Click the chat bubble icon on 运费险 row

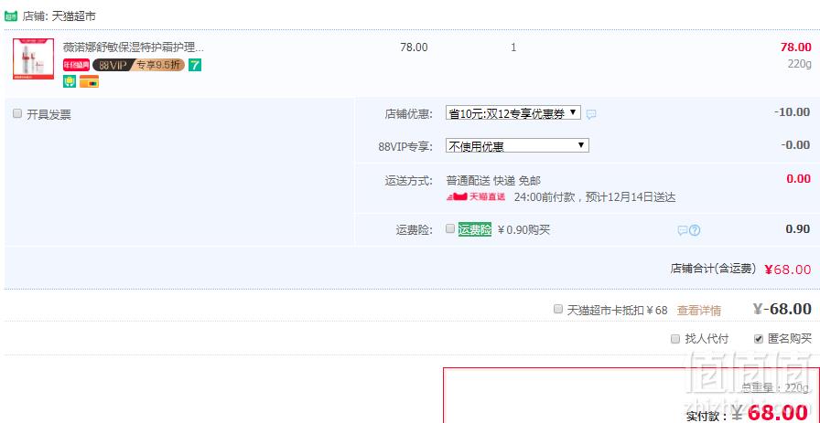point(683,230)
